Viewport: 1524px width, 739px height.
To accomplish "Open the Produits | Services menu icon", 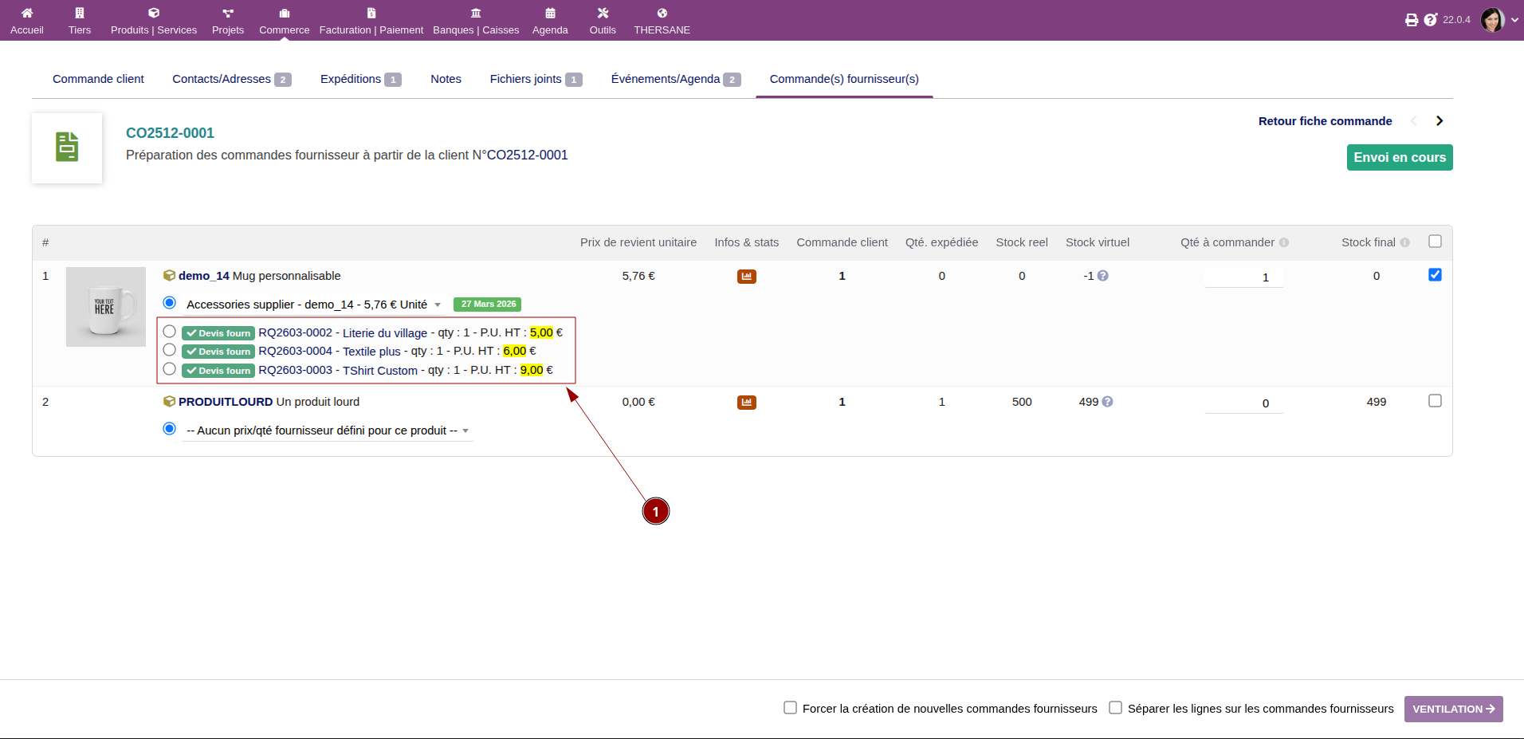I will pyautogui.click(x=154, y=14).
